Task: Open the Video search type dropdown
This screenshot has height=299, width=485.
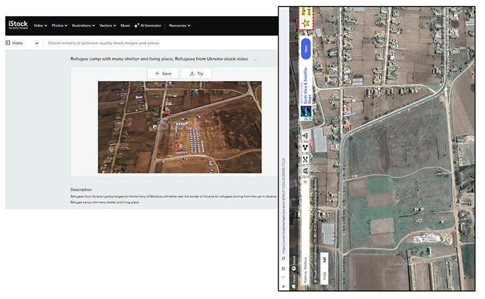Action: click(22, 43)
